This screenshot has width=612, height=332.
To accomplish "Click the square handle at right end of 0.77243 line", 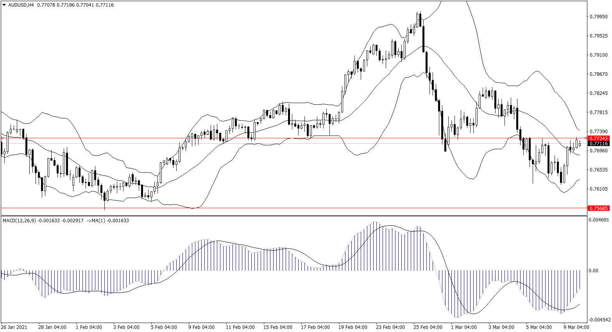I will click(x=586, y=138).
